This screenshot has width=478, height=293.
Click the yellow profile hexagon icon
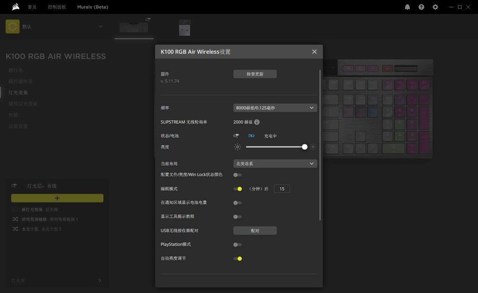click(13, 26)
